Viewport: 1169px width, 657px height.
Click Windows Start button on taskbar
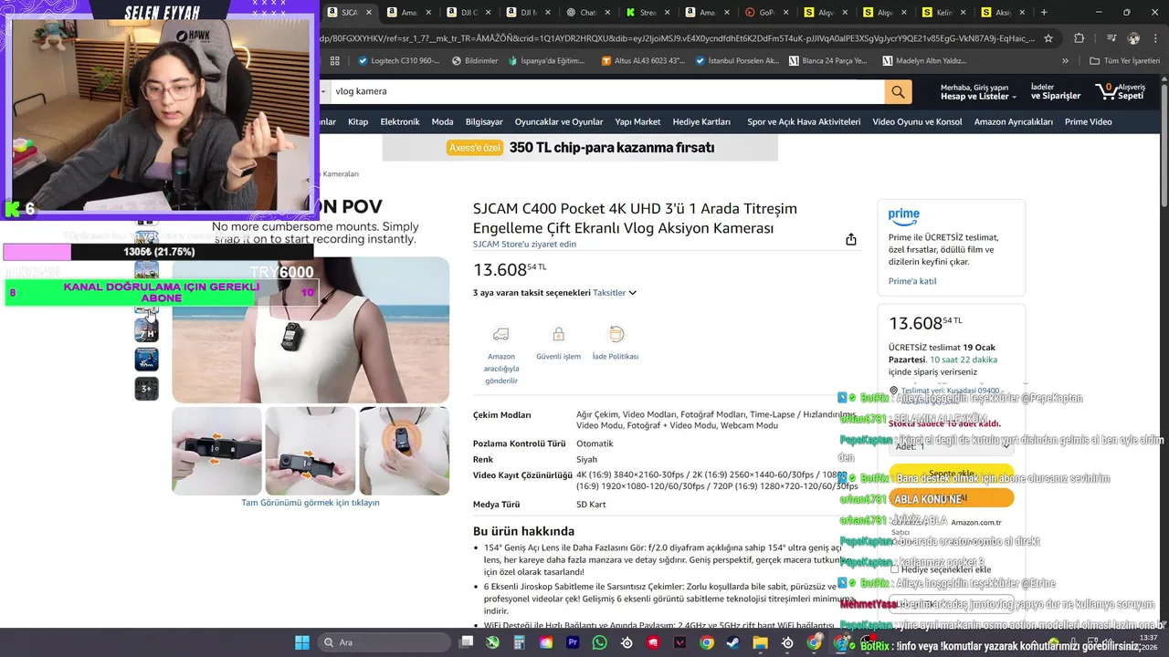point(301,642)
